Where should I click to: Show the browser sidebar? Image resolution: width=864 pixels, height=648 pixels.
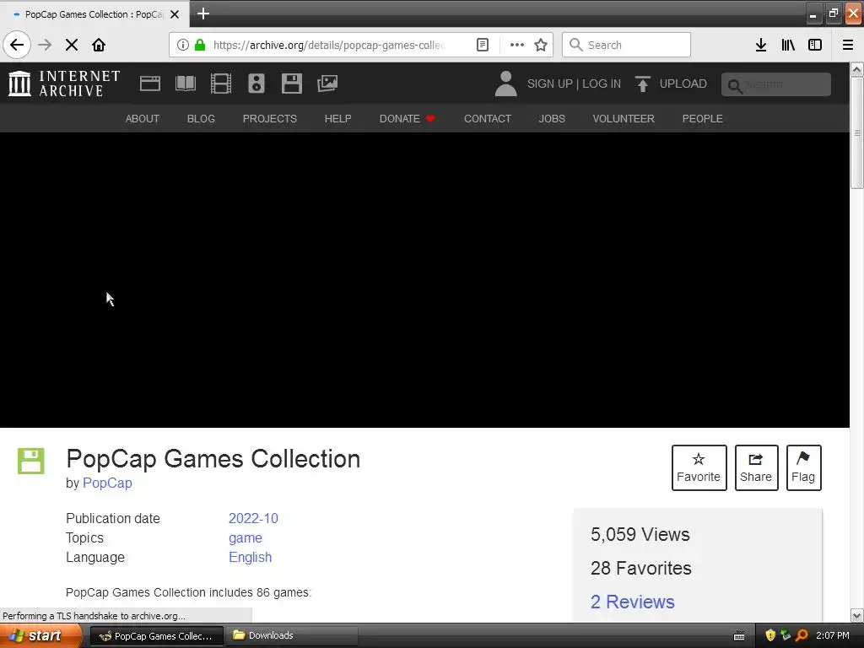815,45
